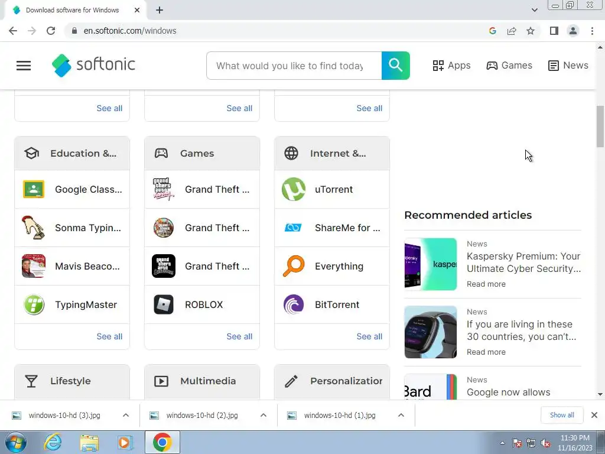Viewport: 605px width, 454px height.
Task: Click the ShareMe blue icon
Action: pos(293,228)
